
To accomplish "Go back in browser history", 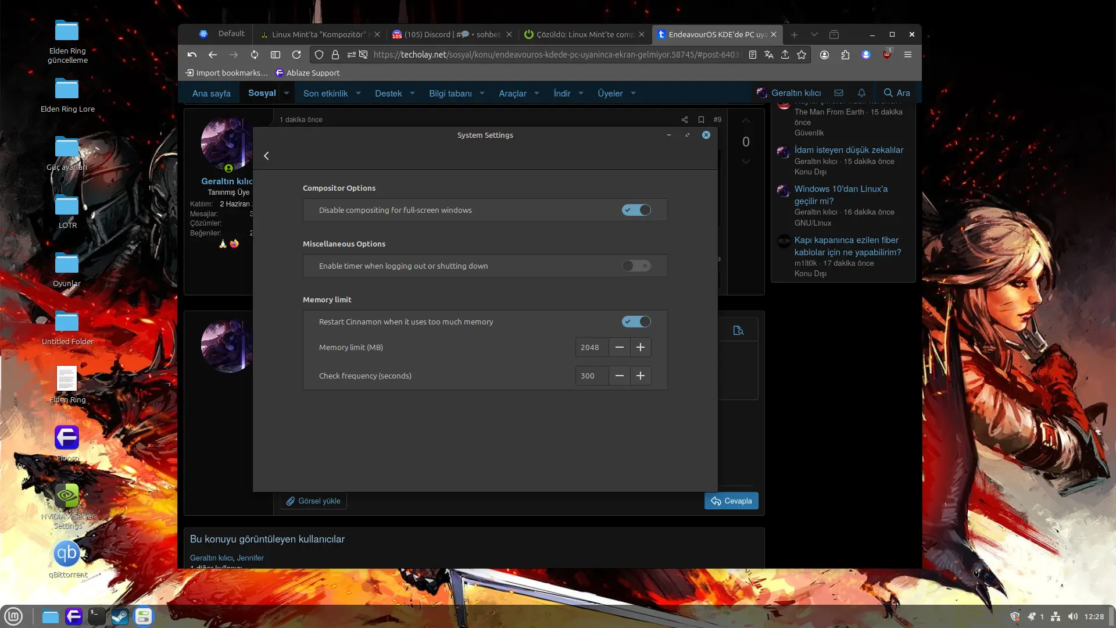I will 213,55.
